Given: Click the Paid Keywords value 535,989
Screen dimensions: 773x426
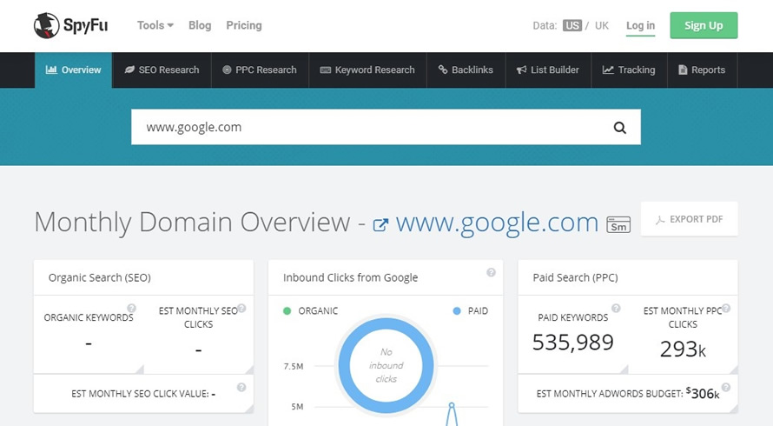Looking at the screenshot, I should (x=573, y=342).
